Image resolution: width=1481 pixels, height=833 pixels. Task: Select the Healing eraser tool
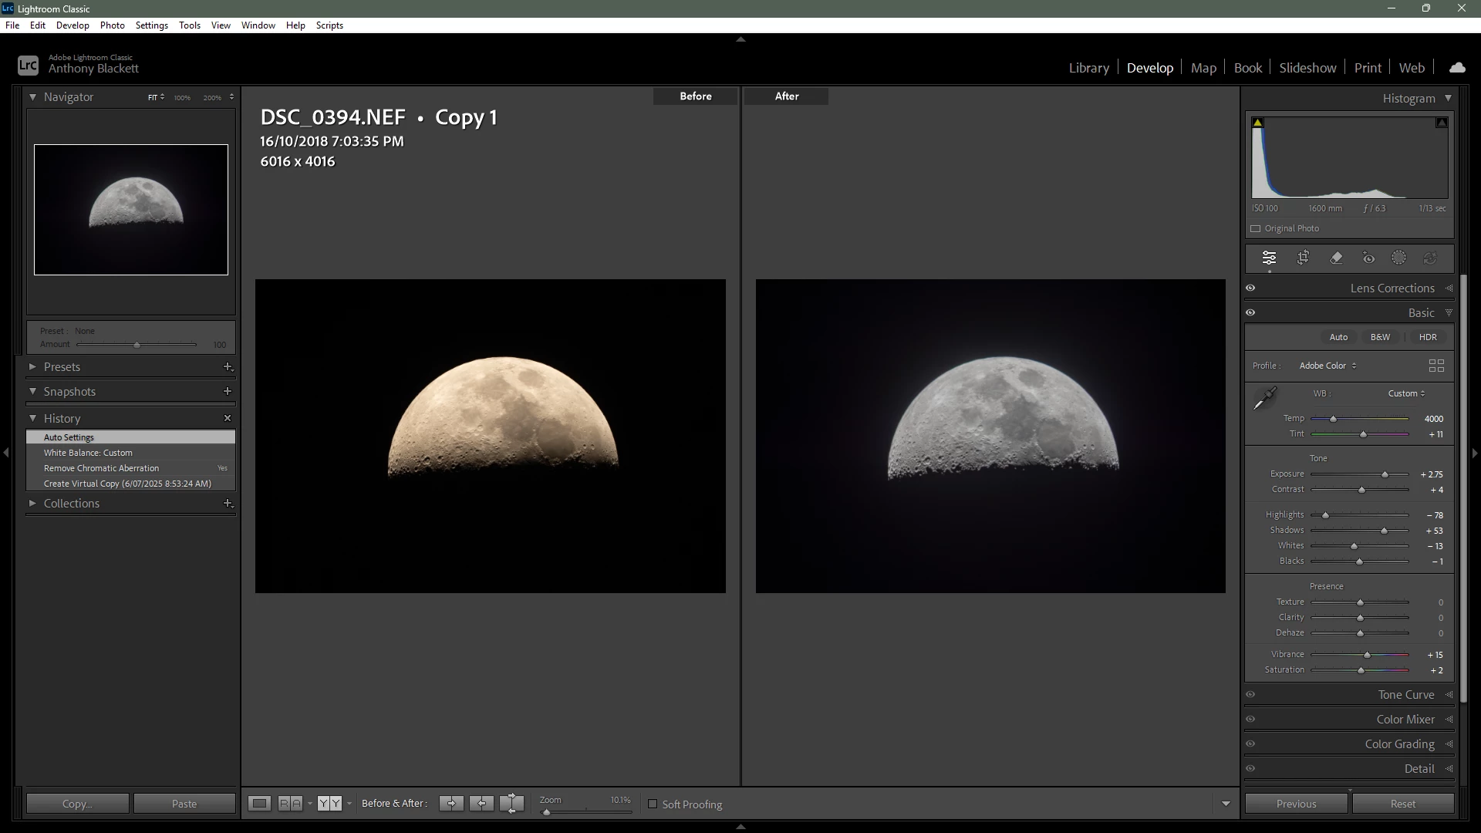click(x=1336, y=258)
